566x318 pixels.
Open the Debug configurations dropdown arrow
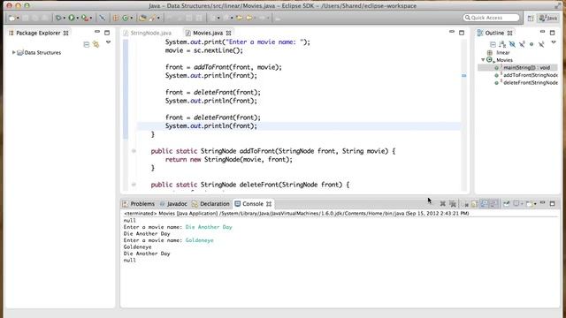(65, 18)
